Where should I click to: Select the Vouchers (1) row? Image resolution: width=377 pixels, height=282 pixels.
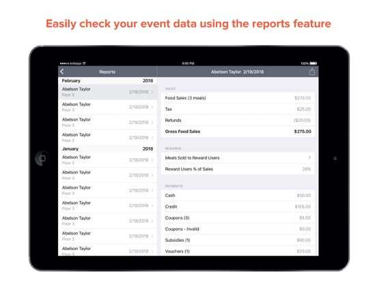pyautogui.click(x=238, y=251)
